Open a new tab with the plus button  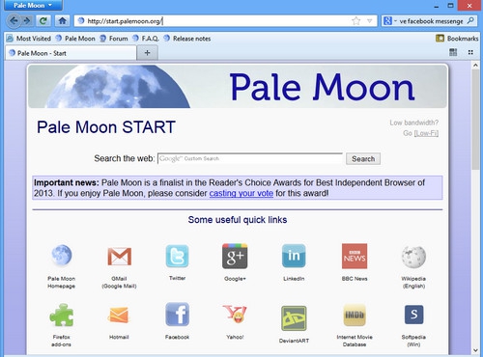point(147,53)
